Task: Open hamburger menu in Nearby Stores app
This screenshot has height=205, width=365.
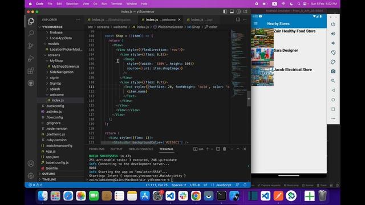Action: (x=255, y=23)
